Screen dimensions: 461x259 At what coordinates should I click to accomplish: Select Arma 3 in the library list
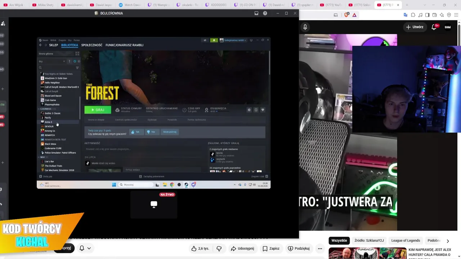click(x=58, y=122)
